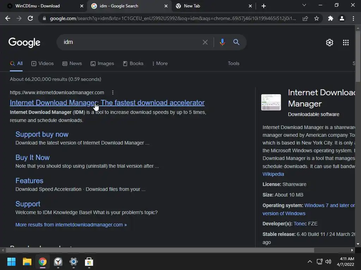
Task: Click the horizontal scrollbar at bottom
Action: 160,250
